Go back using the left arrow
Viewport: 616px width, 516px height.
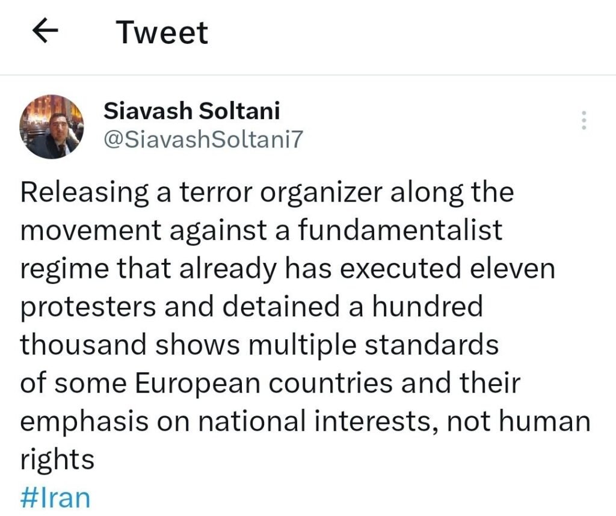click(45, 31)
